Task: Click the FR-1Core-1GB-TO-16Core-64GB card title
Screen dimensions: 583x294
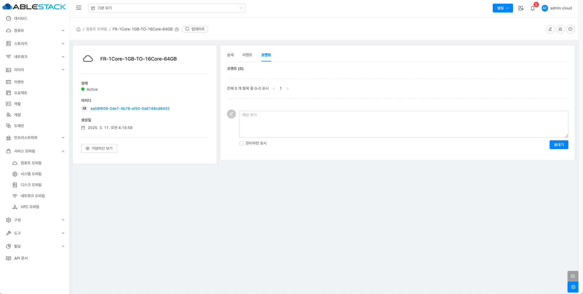Action: point(139,59)
